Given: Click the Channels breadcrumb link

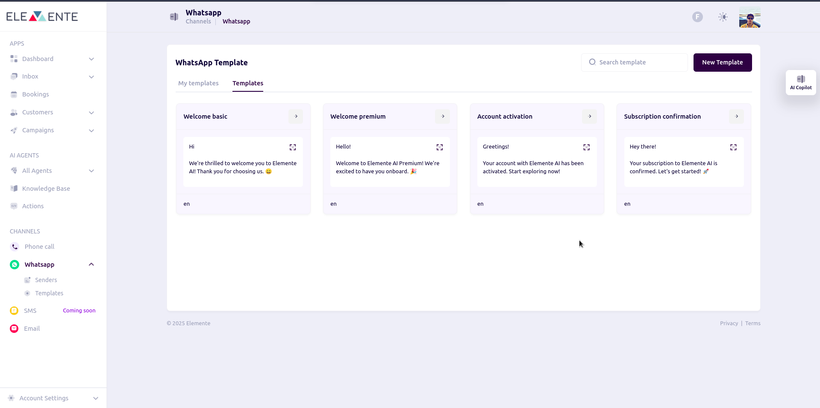Looking at the screenshot, I should point(198,21).
